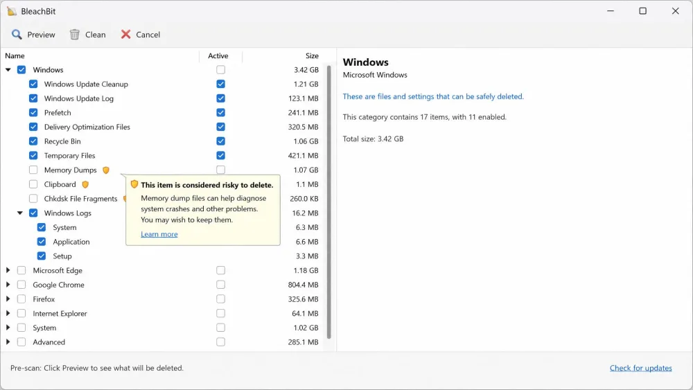Viewport: 693px width, 390px height.
Task: Open the Check for updates link
Action: tap(641, 368)
